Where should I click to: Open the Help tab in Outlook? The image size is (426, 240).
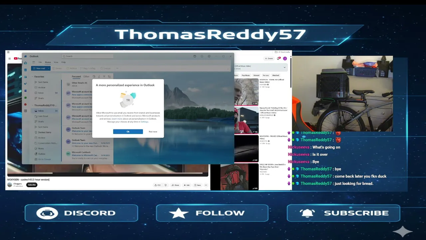click(63, 62)
